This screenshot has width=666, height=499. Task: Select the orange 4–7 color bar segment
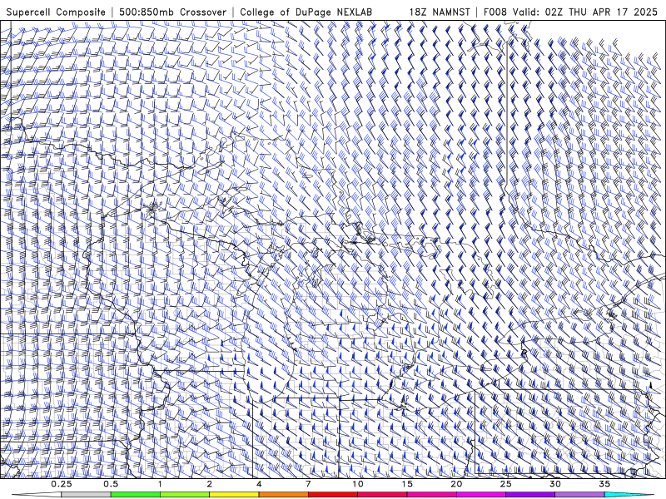283,495
